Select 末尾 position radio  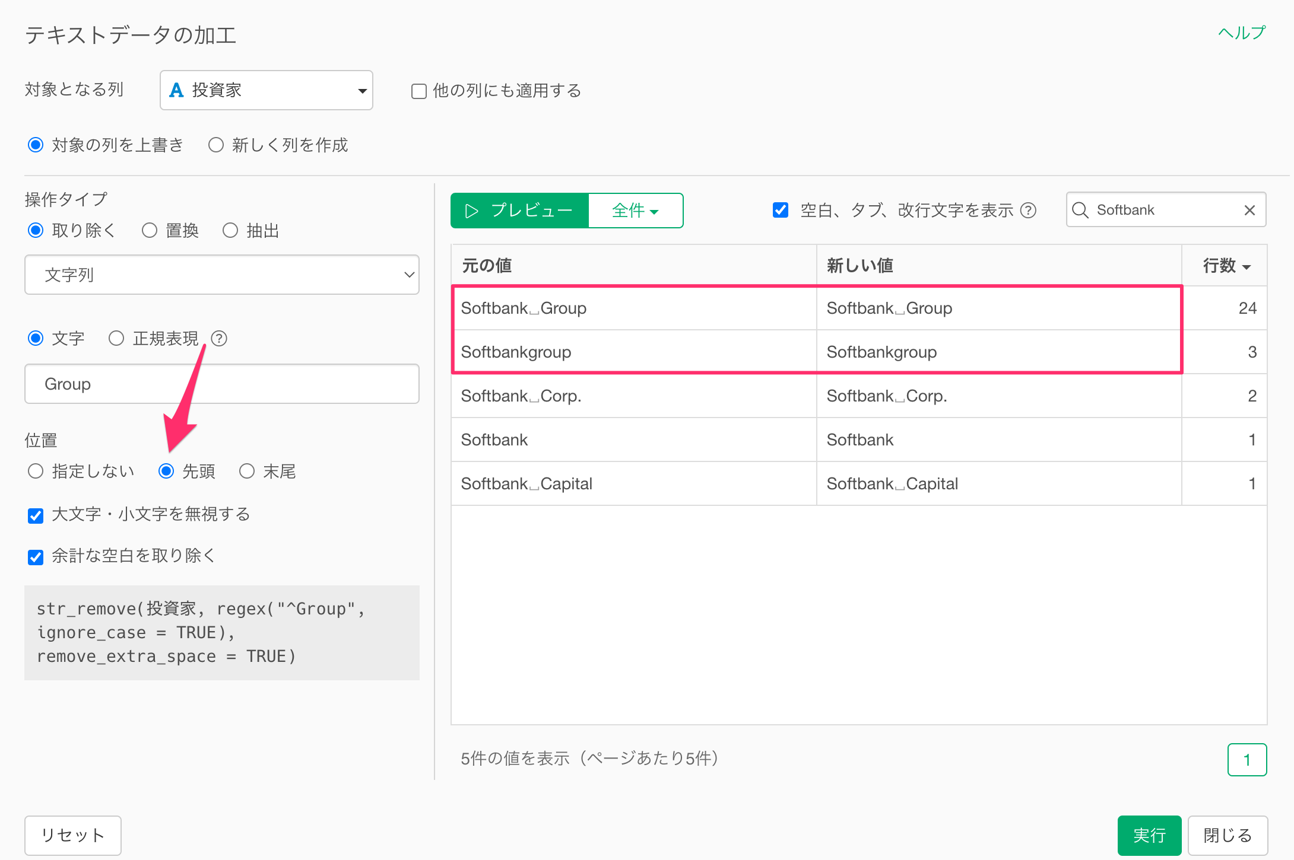[247, 471]
